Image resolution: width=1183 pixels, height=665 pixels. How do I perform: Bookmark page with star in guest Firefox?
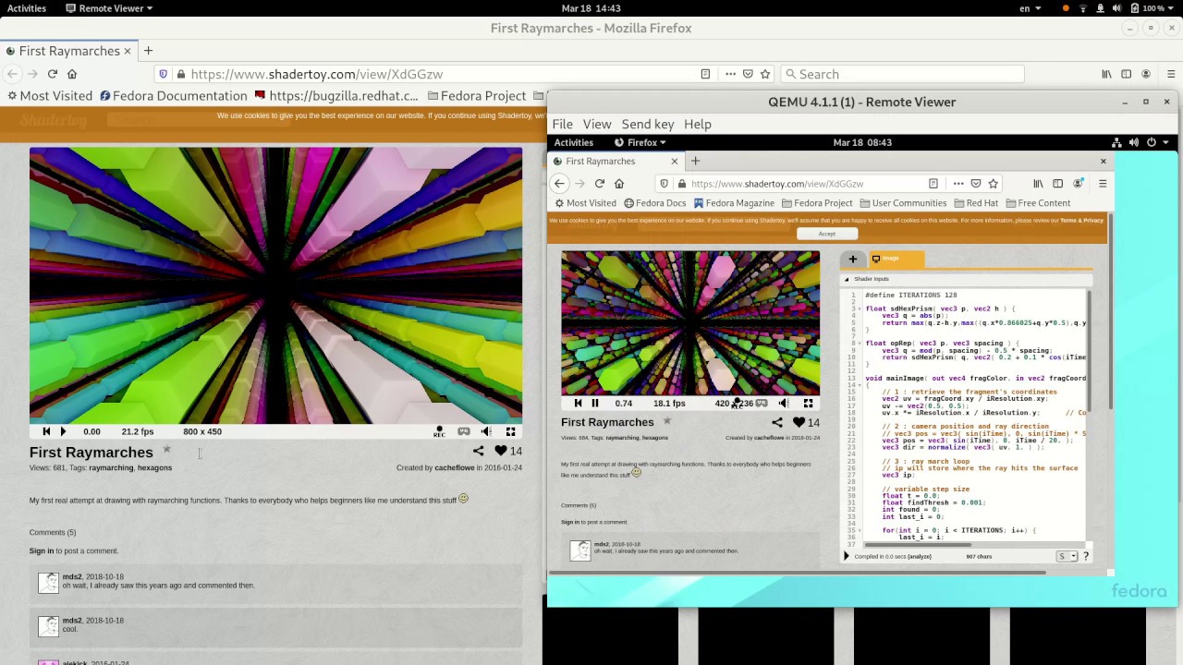pos(993,183)
